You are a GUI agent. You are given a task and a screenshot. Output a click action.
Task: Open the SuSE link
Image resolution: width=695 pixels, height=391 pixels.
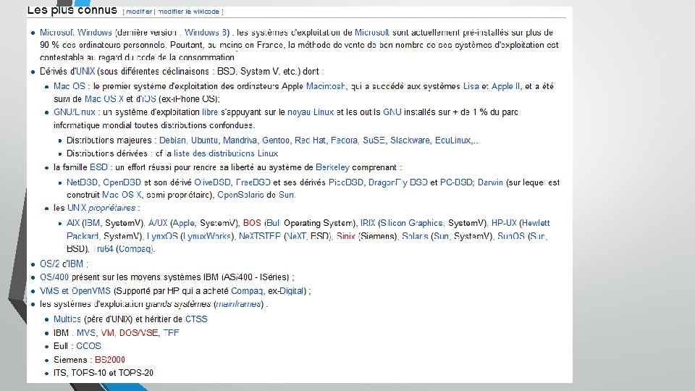coord(374,140)
